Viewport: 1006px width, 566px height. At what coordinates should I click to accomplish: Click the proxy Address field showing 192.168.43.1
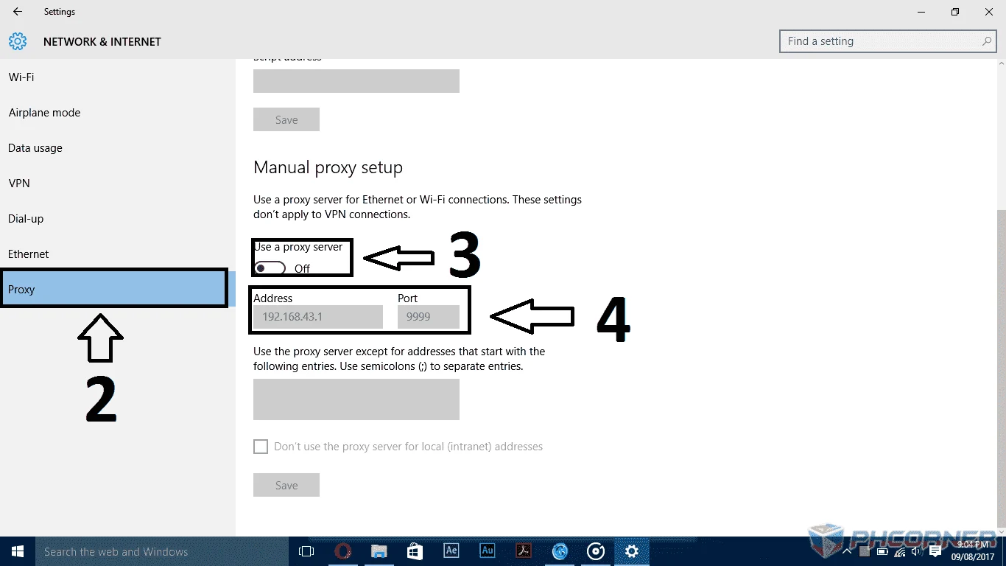(x=318, y=317)
